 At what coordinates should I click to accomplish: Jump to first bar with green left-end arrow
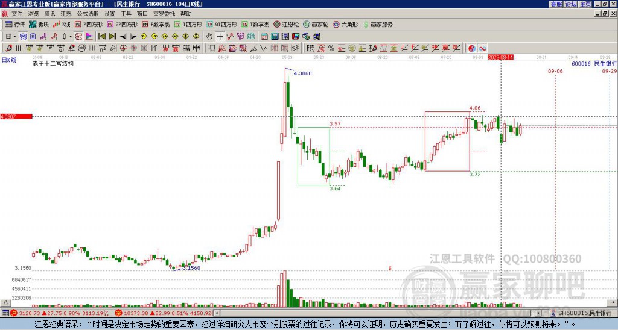pyautogui.click(x=101, y=37)
